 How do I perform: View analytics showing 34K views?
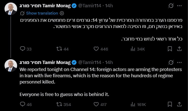tap(133, 49)
